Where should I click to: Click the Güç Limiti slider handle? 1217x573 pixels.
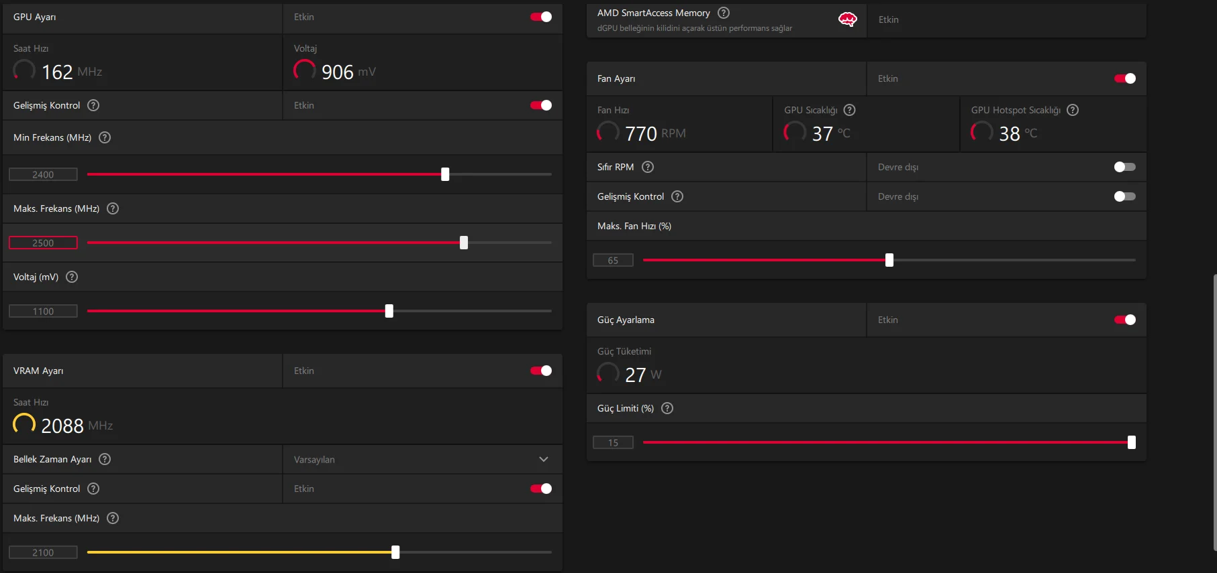(x=1132, y=442)
